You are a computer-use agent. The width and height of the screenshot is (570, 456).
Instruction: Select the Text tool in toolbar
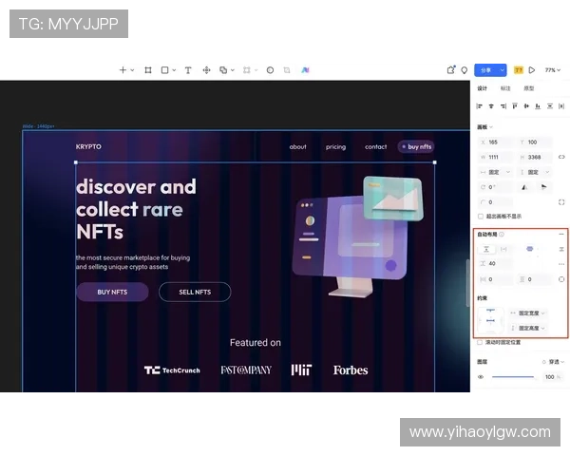(187, 70)
